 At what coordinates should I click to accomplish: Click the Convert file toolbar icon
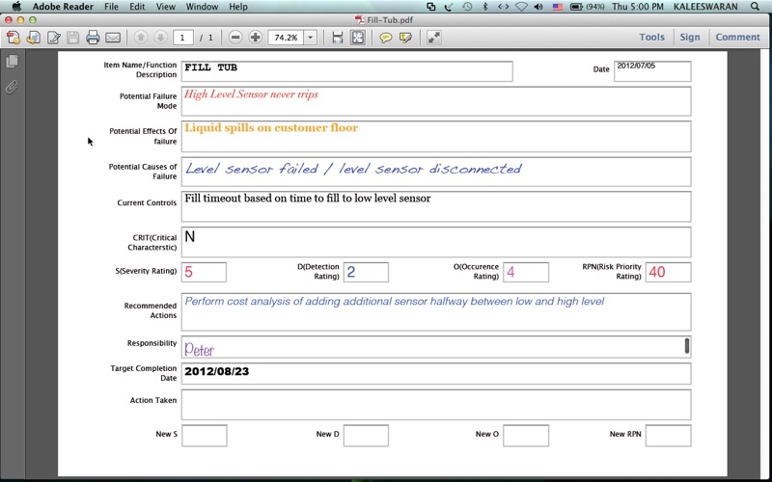pyautogui.click(x=34, y=38)
